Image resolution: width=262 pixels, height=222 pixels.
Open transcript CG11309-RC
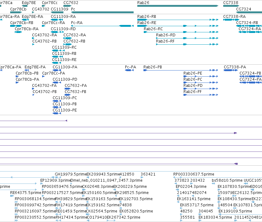[64, 47]
